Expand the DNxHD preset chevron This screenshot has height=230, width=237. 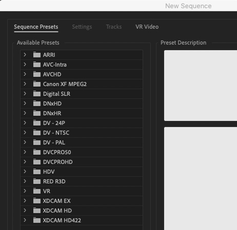pos(25,103)
